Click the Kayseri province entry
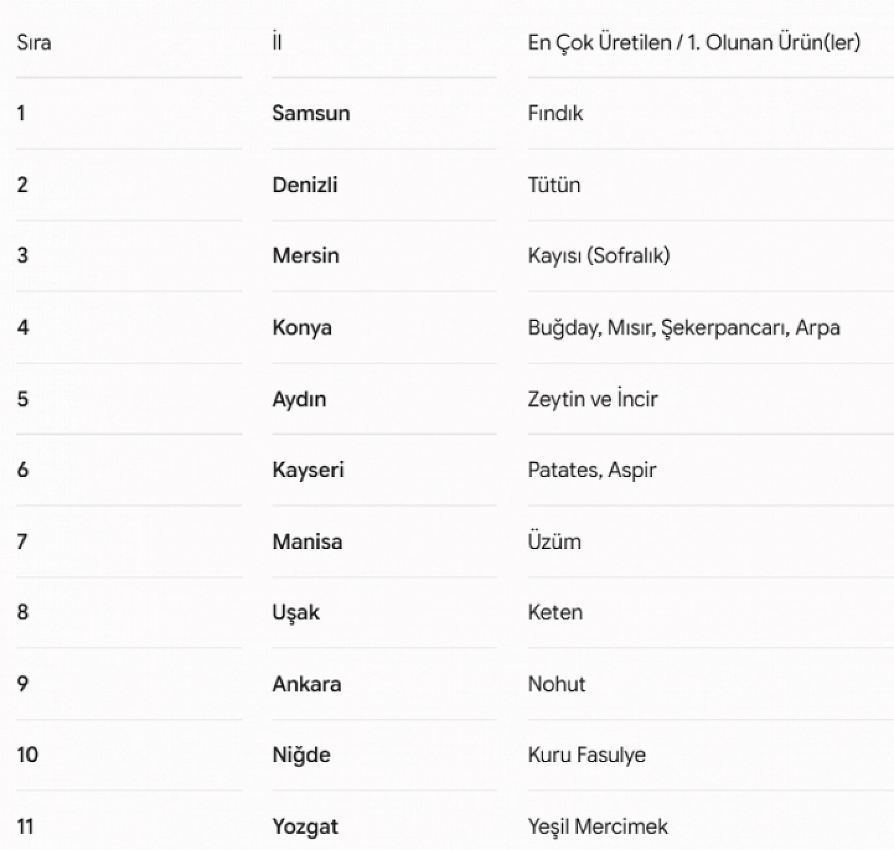 (308, 471)
